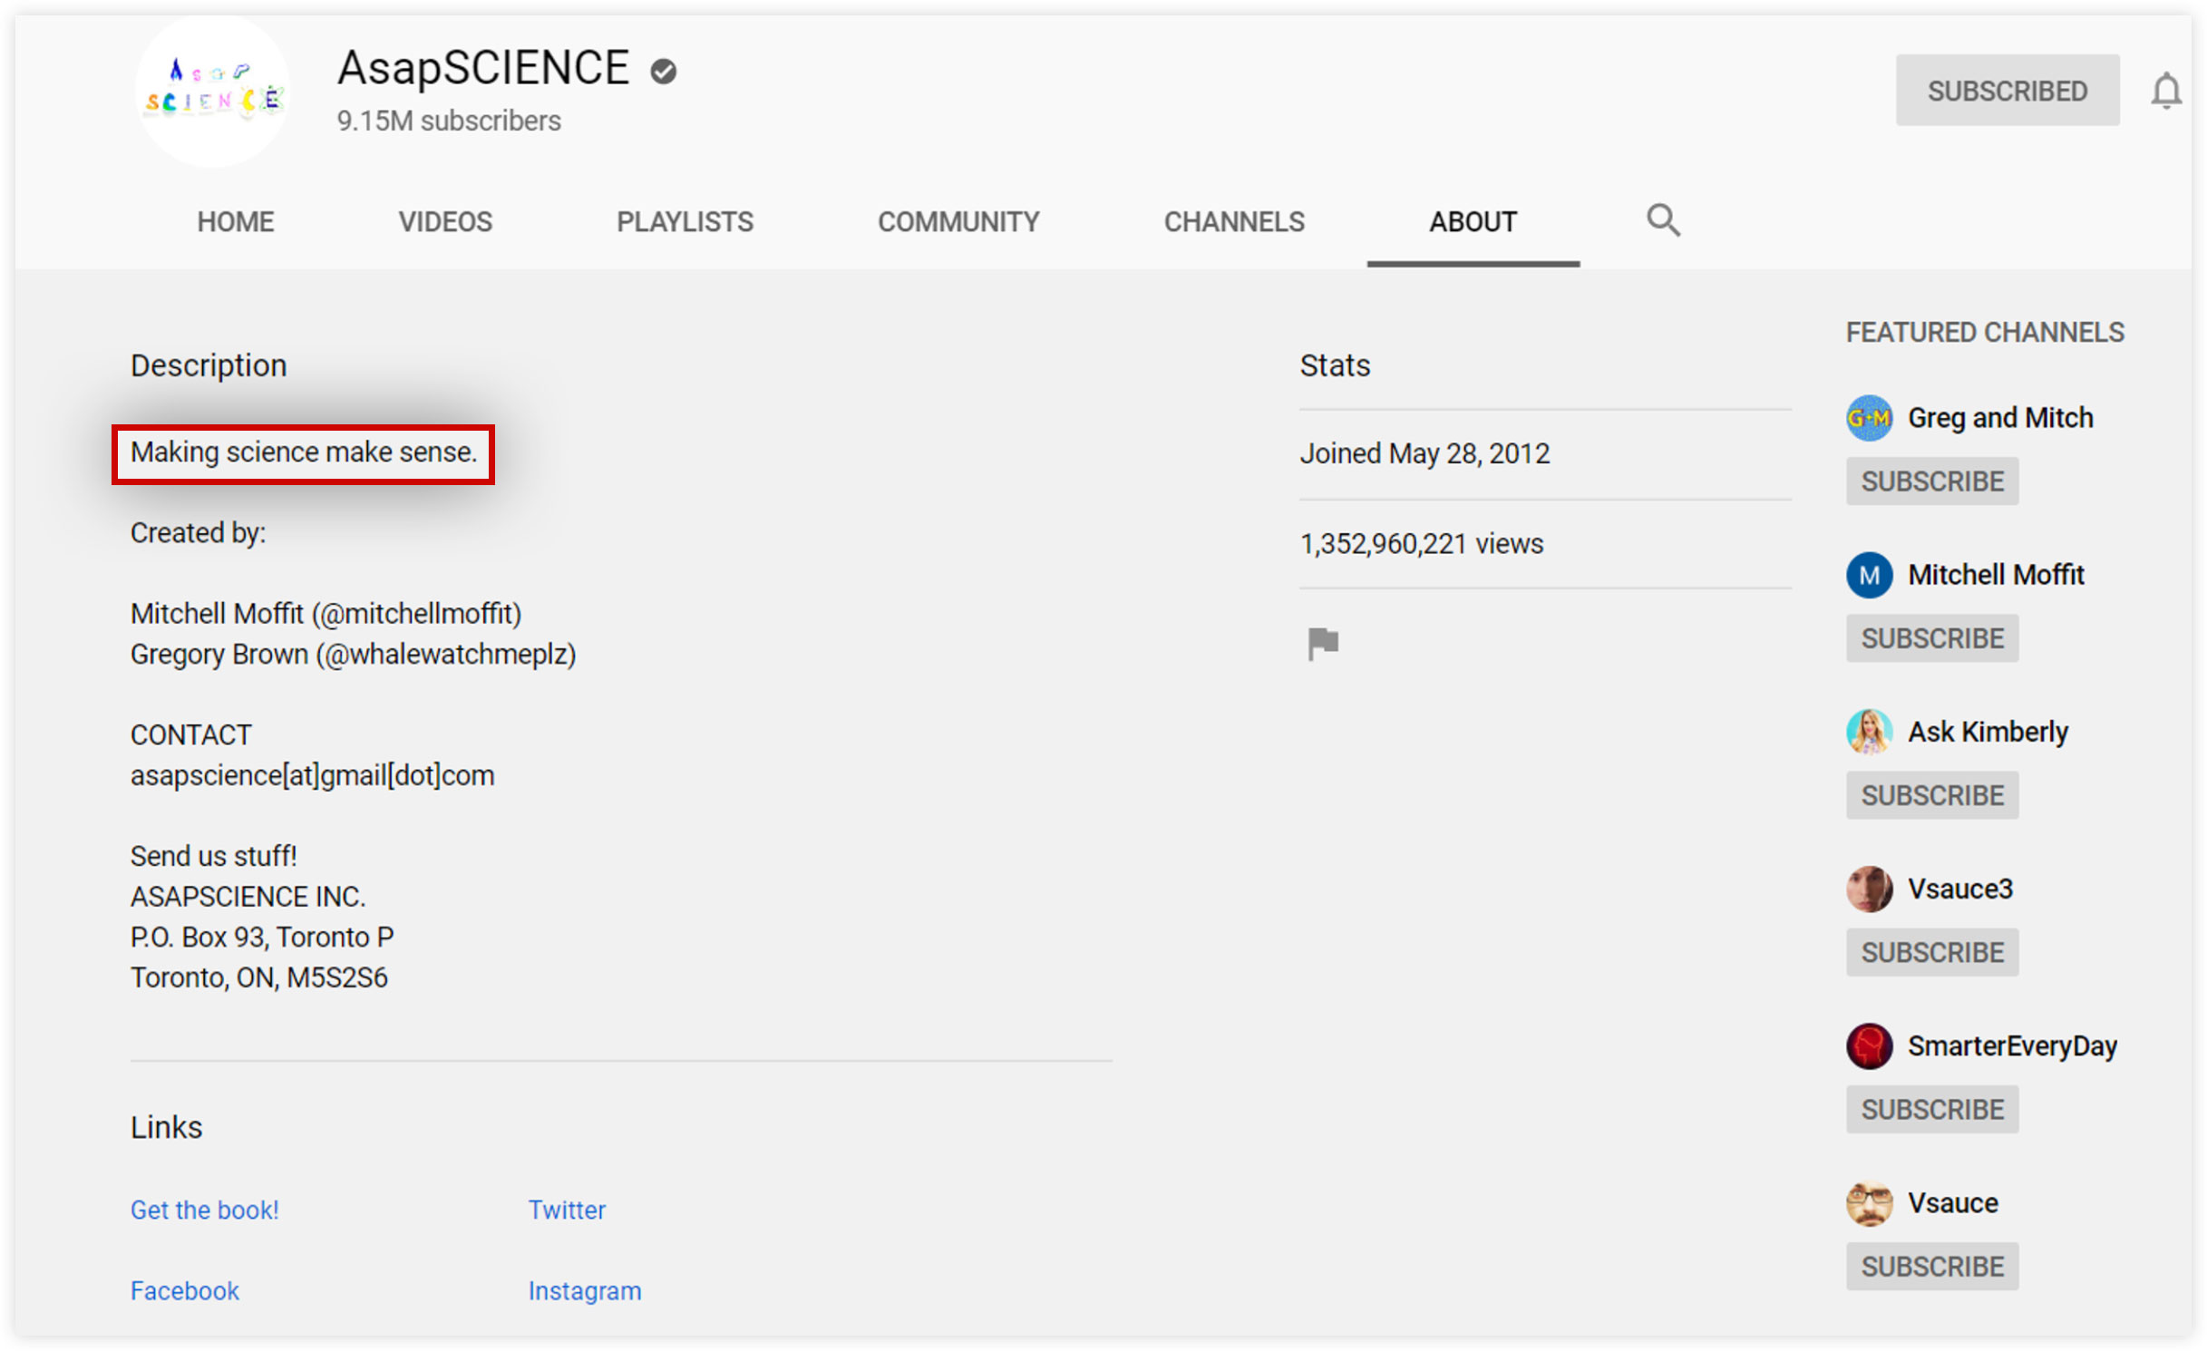Click the Vsauce3 channel name
This screenshot has height=1351, width=2207.
click(1959, 889)
